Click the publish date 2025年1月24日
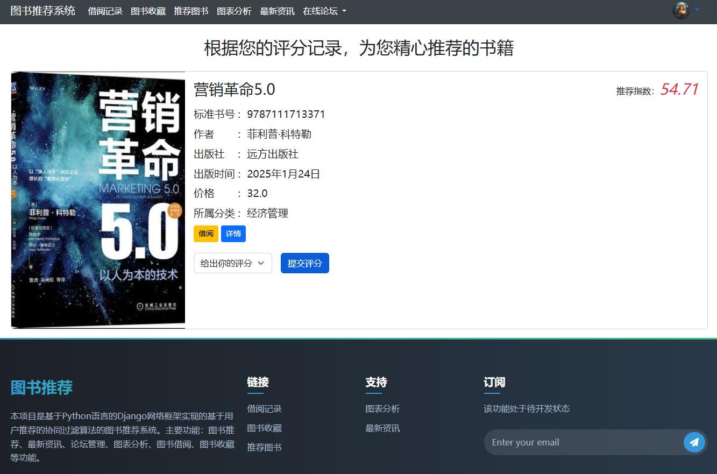 tap(283, 174)
